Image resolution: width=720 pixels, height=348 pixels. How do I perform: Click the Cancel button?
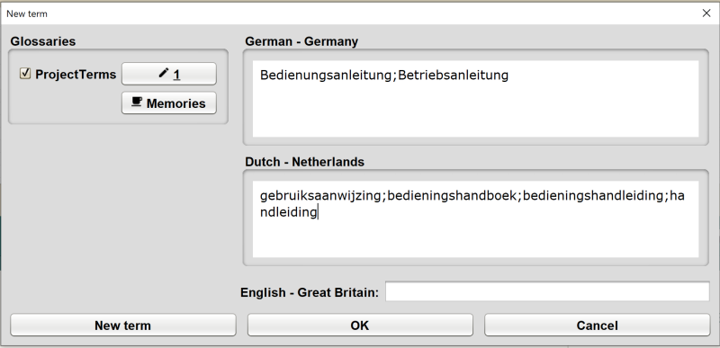[597, 326]
